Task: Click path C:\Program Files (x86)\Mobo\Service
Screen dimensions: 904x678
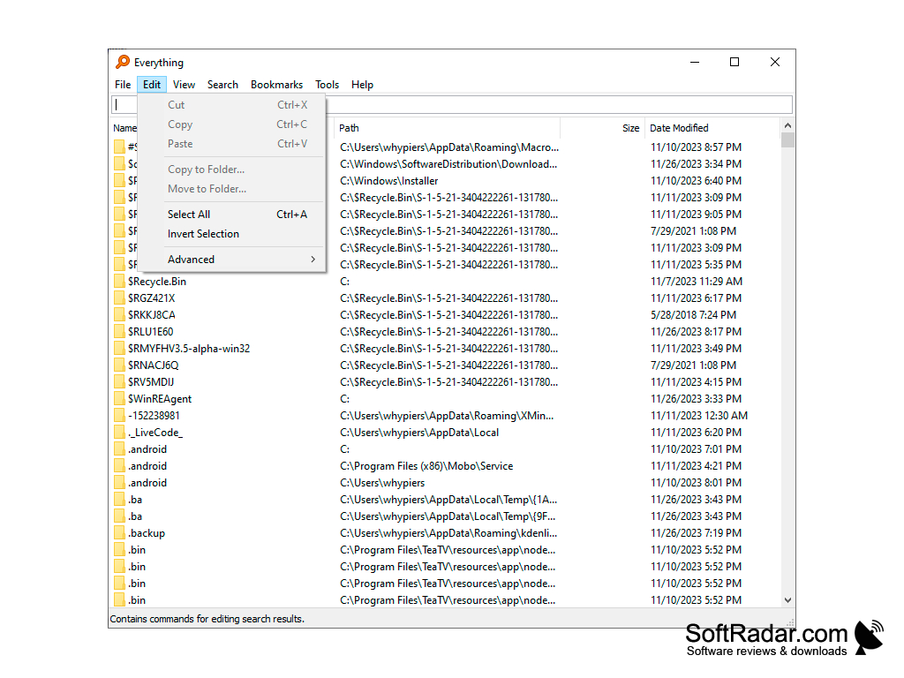Action: point(426,466)
